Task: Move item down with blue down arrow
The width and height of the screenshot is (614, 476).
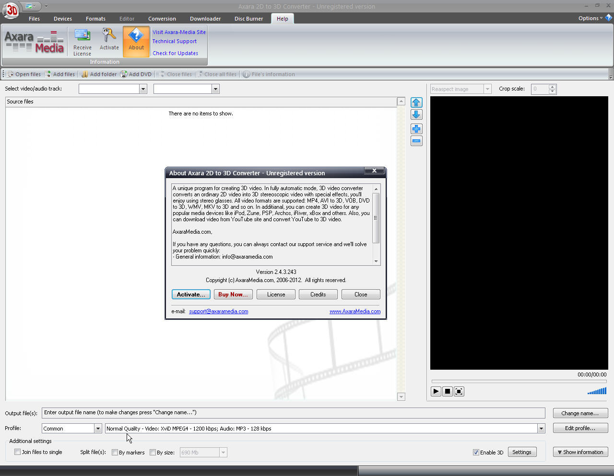Action: click(416, 114)
